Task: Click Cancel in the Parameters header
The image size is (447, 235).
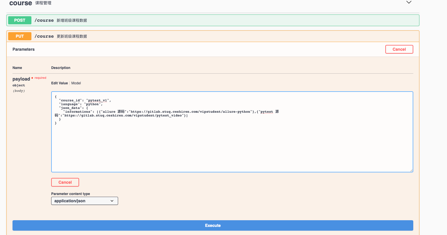Action: click(x=399, y=49)
